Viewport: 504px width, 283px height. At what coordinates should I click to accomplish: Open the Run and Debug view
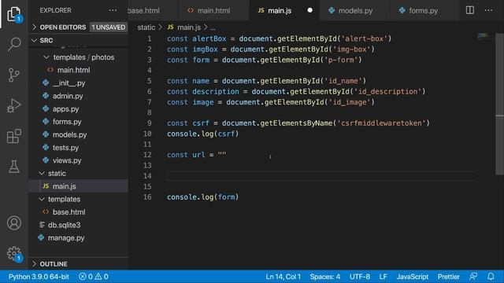[x=14, y=105]
